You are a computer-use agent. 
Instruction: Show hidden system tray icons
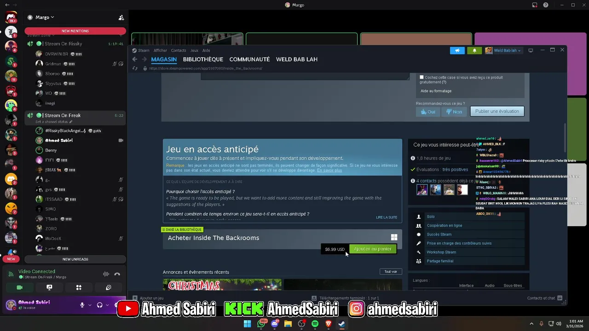pyautogui.click(x=531, y=324)
